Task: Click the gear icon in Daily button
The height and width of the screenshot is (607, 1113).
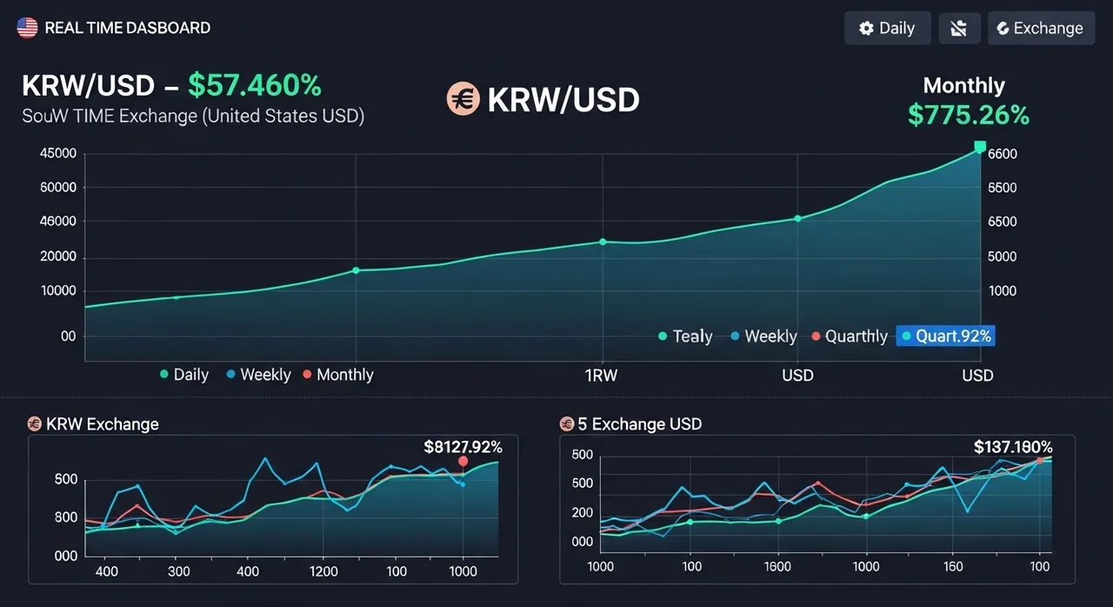Action: pos(866,28)
